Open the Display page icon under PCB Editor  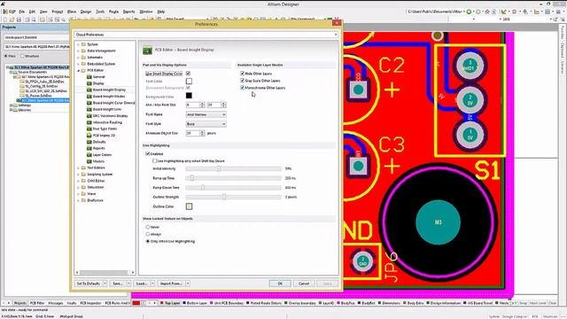pos(89,83)
